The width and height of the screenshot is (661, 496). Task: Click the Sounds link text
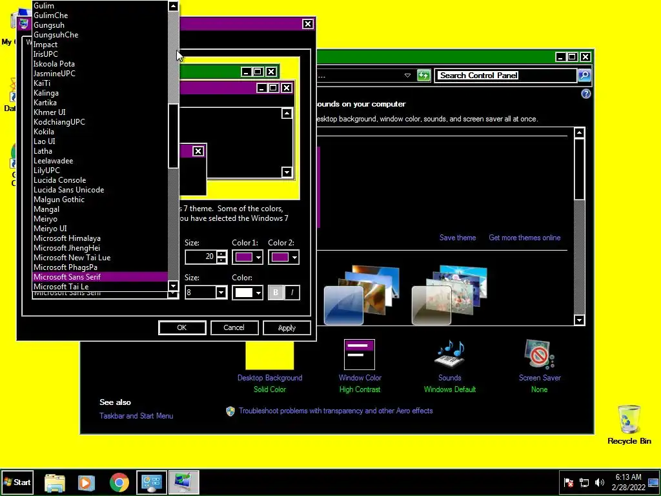(450, 378)
